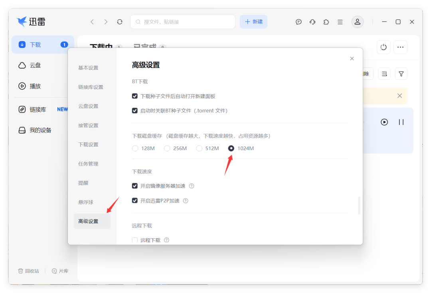Select the 256M disk cache option
The height and width of the screenshot is (293, 431).
[x=167, y=148]
